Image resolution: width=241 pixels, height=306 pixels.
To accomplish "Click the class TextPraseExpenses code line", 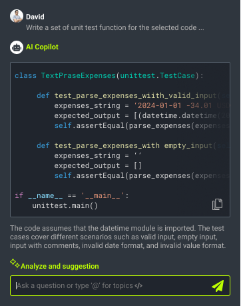I will (x=109, y=75).
